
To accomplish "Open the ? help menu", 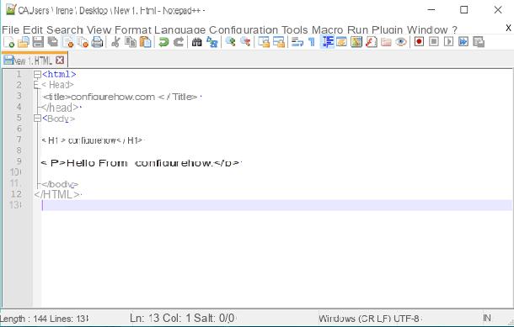I will 454,29.
